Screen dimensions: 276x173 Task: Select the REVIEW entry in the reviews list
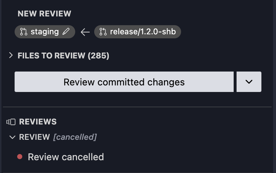[34, 137]
